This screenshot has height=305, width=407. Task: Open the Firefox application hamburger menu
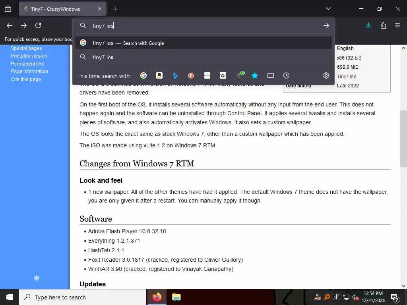point(397,25)
